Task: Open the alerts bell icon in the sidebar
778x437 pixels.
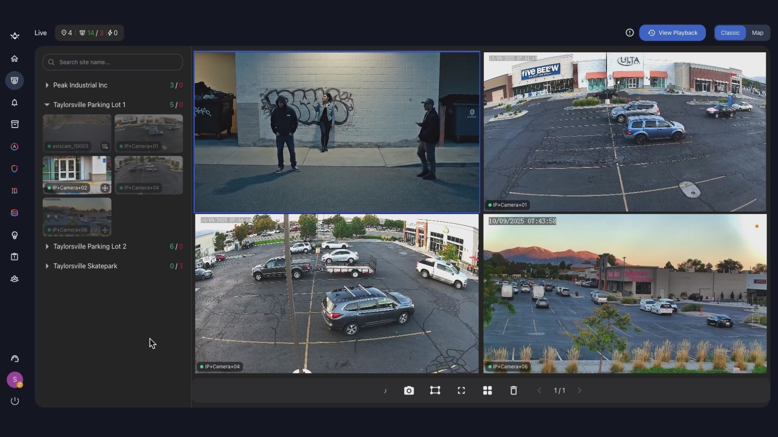Action: click(x=15, y=102)
